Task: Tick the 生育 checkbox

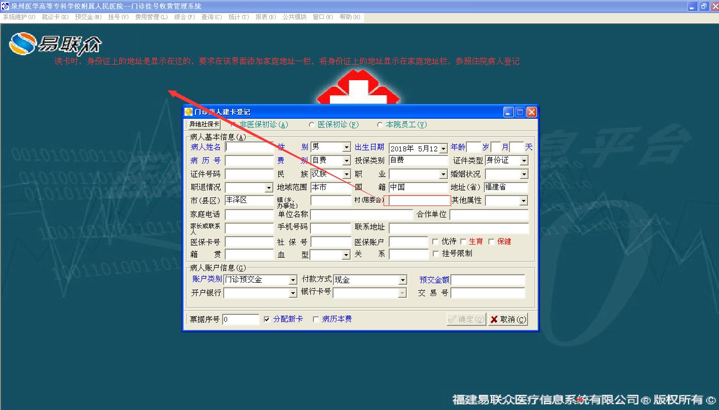Action: [x=463, y=242]
